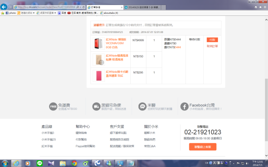Click the taskbar clock showing 12:01
Image resolution: width=268 pixels, height=167 pixels.
point(258,163)
